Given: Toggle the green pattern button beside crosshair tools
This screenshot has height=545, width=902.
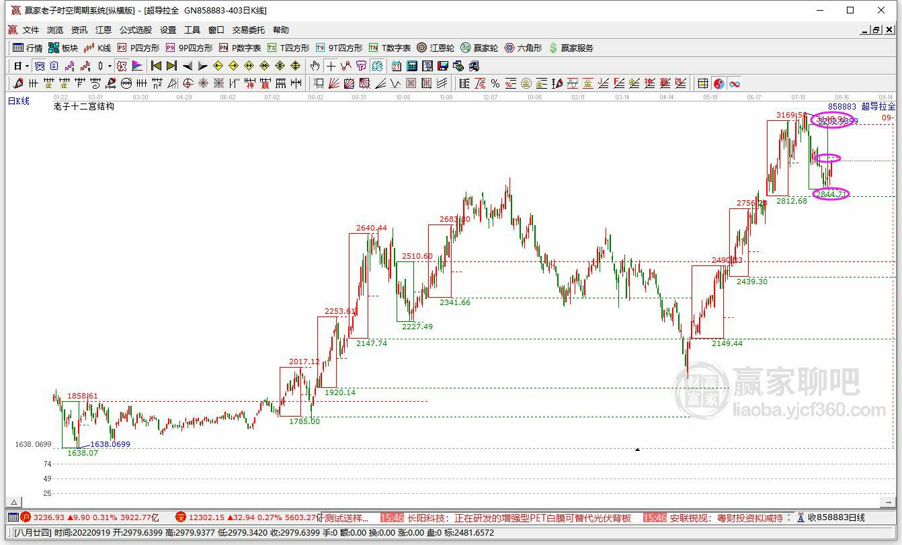Looking at the screenshot, I should coord(377,66).
